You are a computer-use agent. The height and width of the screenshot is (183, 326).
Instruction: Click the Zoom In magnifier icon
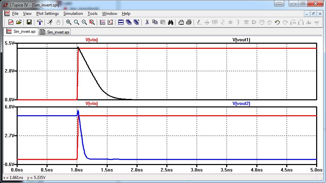(x=69, y=22)
